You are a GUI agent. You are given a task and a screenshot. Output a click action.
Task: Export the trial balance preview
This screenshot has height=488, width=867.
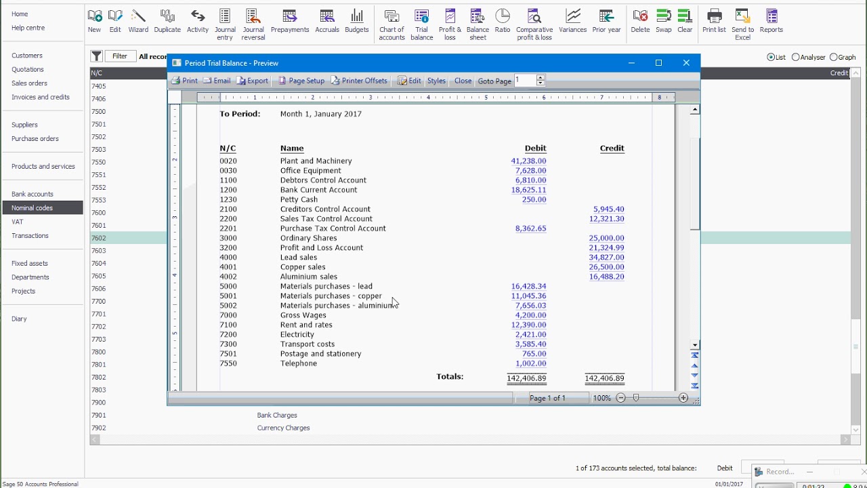pyautogui.click(x=252, y=81)
